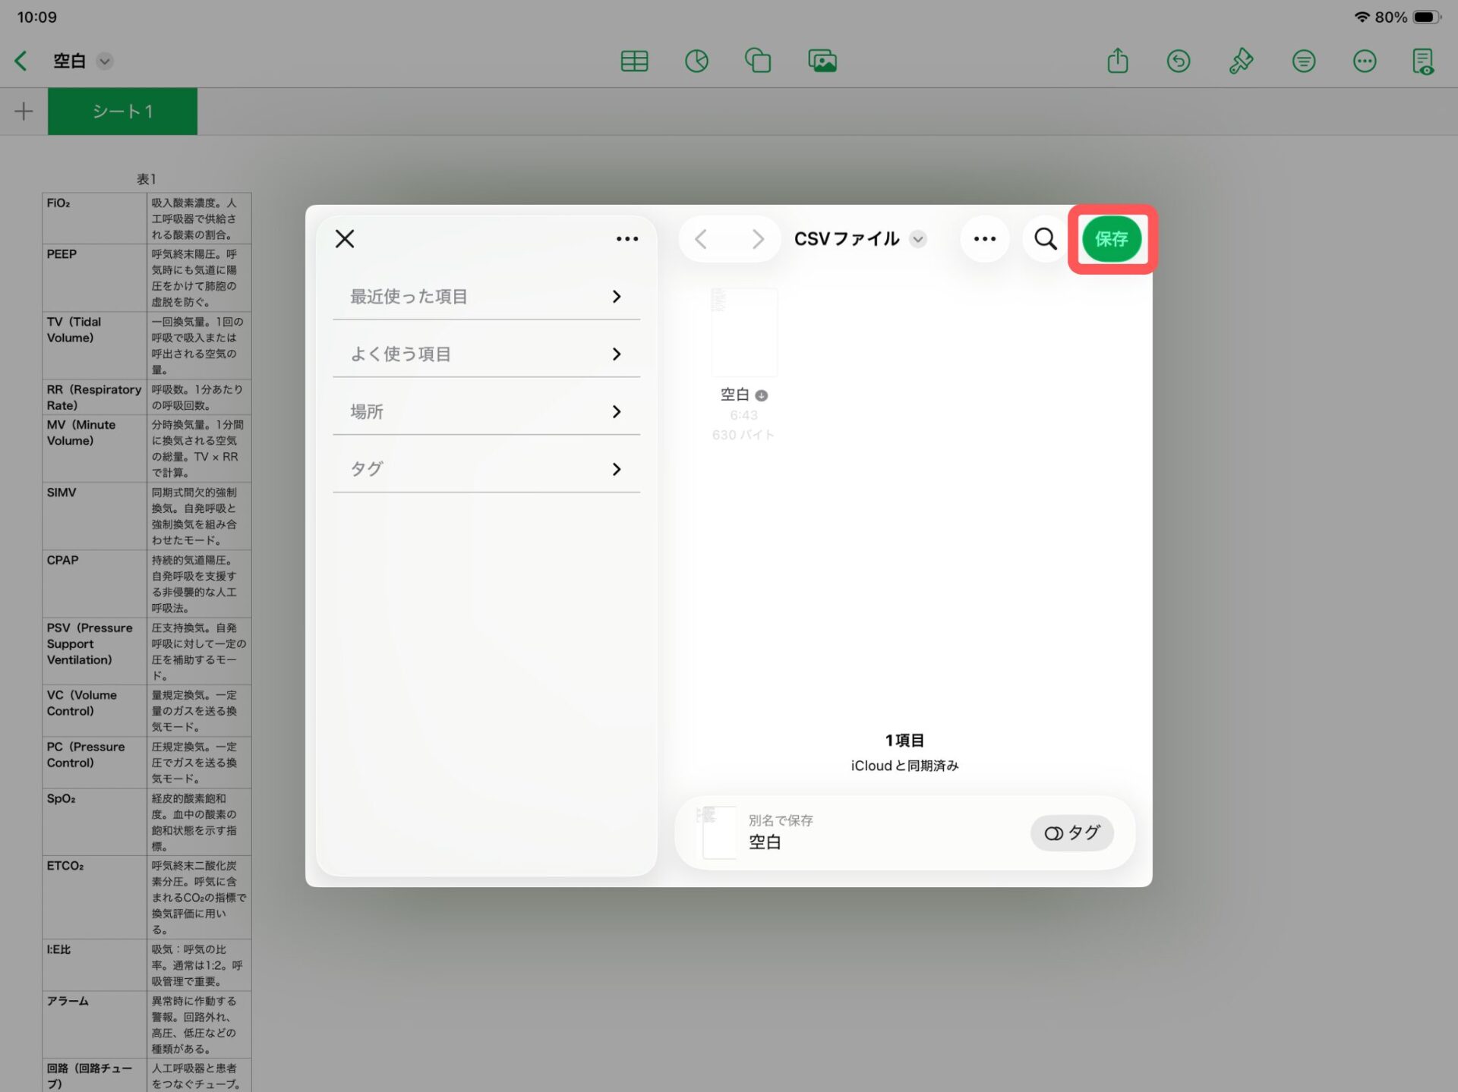Go back with the dialog's left chevron
Image resolution: width=1458 pixels, height=1092 pixels.
pyautogui.click(x=701, y=239)
